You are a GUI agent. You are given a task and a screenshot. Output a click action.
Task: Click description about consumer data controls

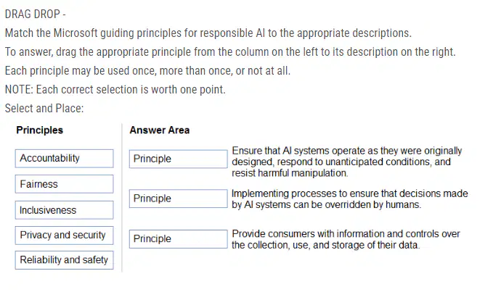coord(346,239)
